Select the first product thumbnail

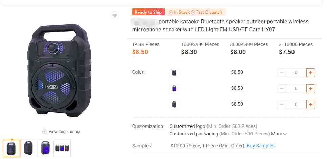[x=12, y=148]
